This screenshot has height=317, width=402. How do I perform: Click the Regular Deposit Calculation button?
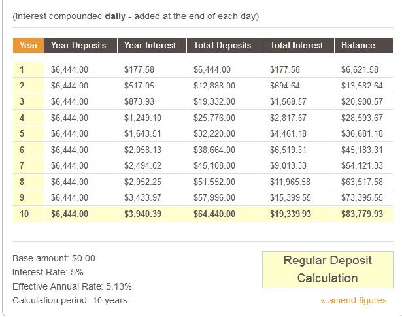327,269
